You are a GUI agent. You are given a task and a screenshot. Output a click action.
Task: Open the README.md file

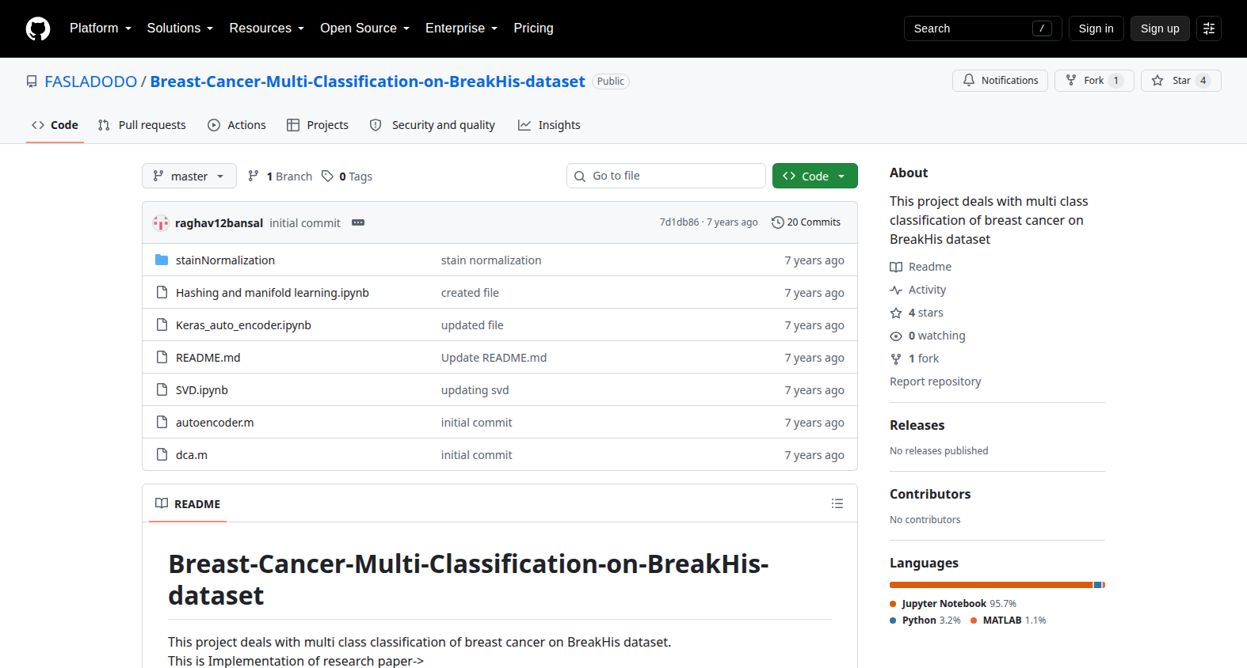[x=208, y=358]
